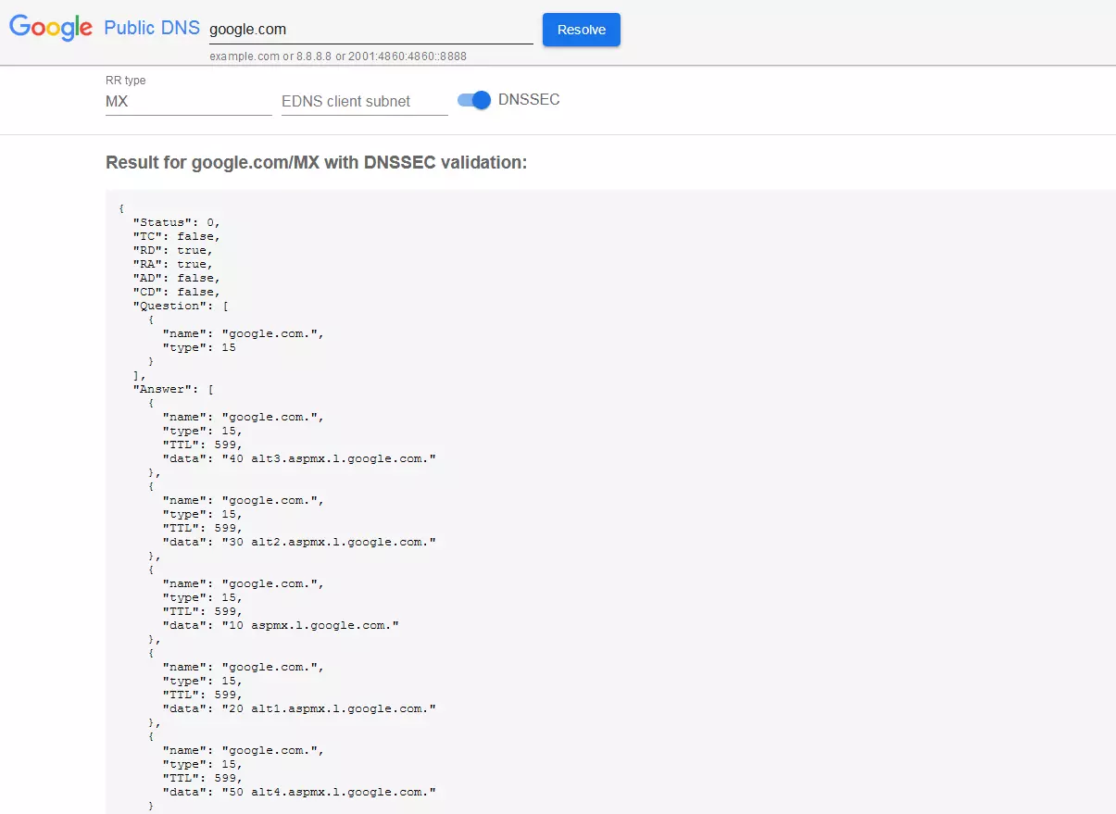Click the 10 aspmx.l.google.com data line
The height and width of the screenshot is (814, 1116).
281,625
